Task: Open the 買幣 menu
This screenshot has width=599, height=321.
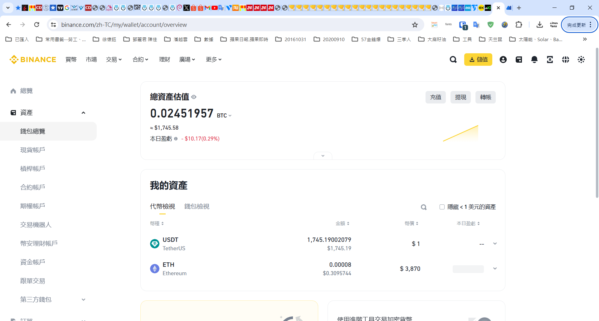Action: point(71,60)
